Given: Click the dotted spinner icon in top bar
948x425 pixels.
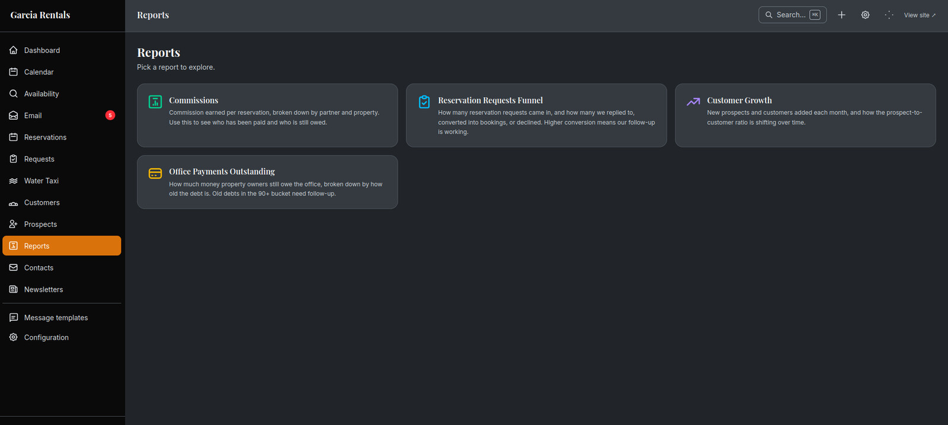Looking at the screenshot, I should [x=889, y=15].
